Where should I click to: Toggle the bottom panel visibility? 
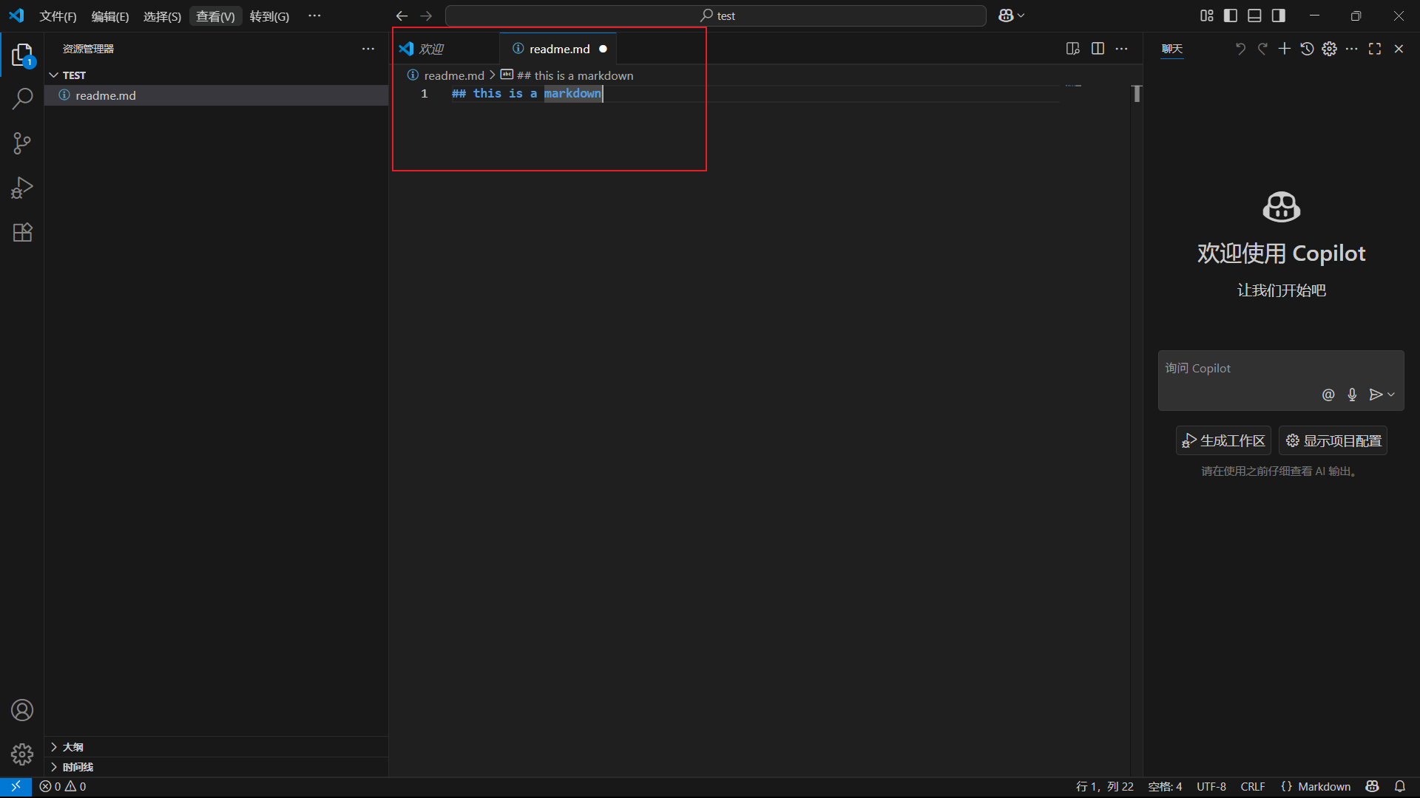click(x=1254, y=16)
